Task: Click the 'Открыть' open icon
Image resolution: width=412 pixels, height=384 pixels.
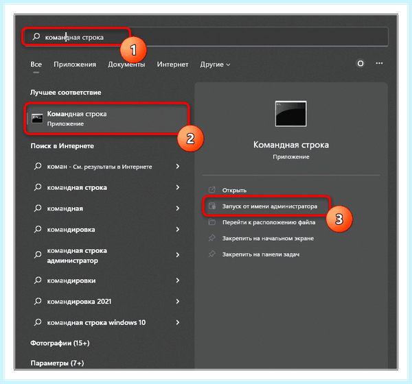Action: [x=211, y=189]
